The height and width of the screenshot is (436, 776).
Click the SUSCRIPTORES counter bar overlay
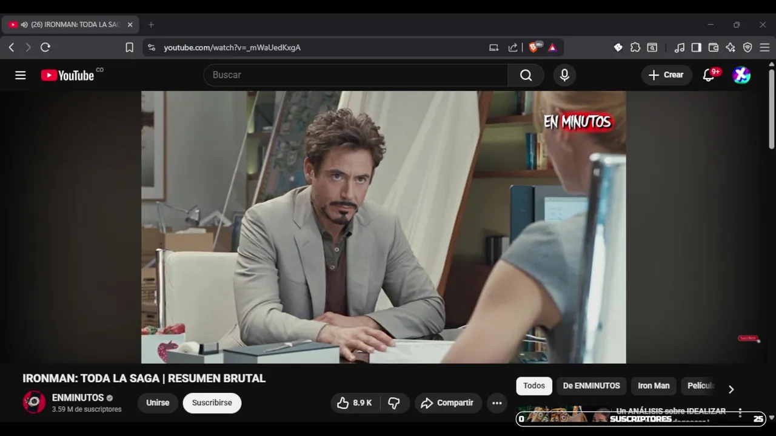tap(641, 419)
